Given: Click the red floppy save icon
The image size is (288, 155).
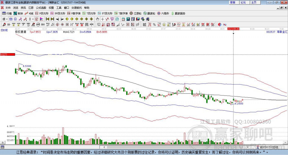Looking at the screenshot, I should 138,19.
